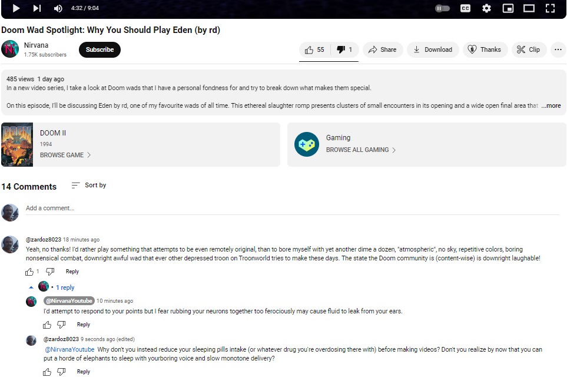Open Gaming category icon

click(x=307, y=144)
